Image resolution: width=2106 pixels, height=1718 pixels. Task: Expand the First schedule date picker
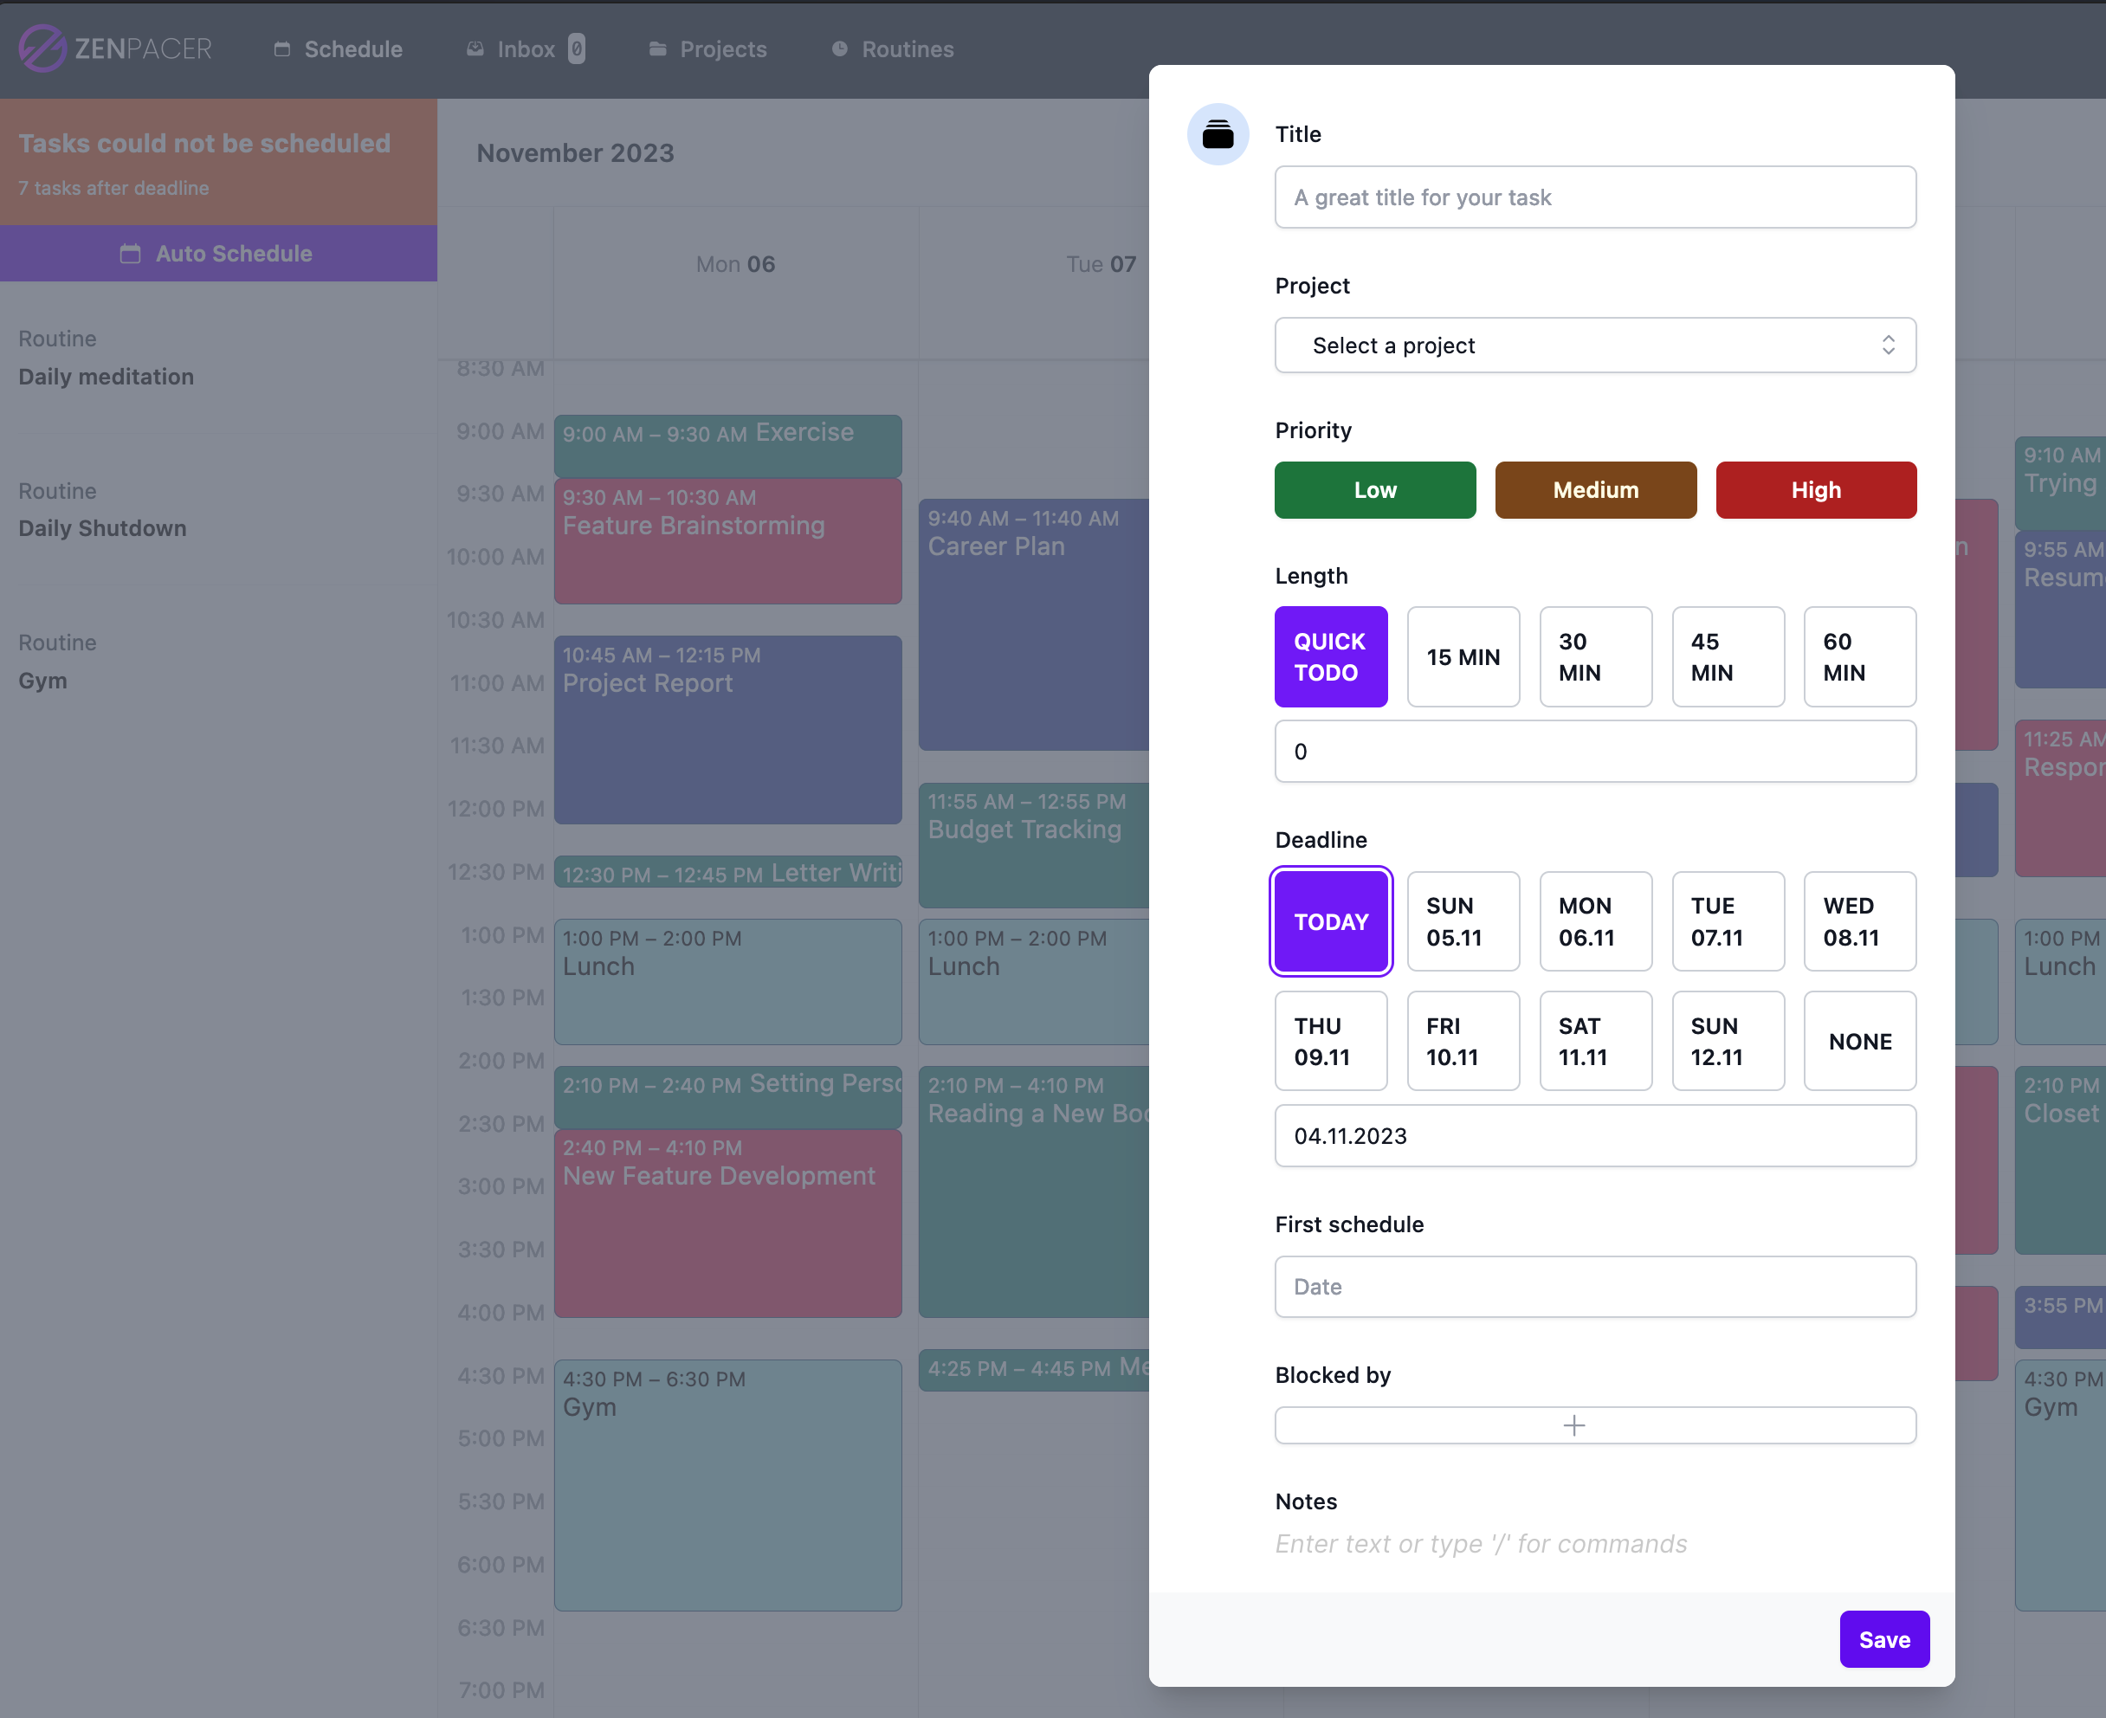pyautogui.click(x=1595, y=1286)
